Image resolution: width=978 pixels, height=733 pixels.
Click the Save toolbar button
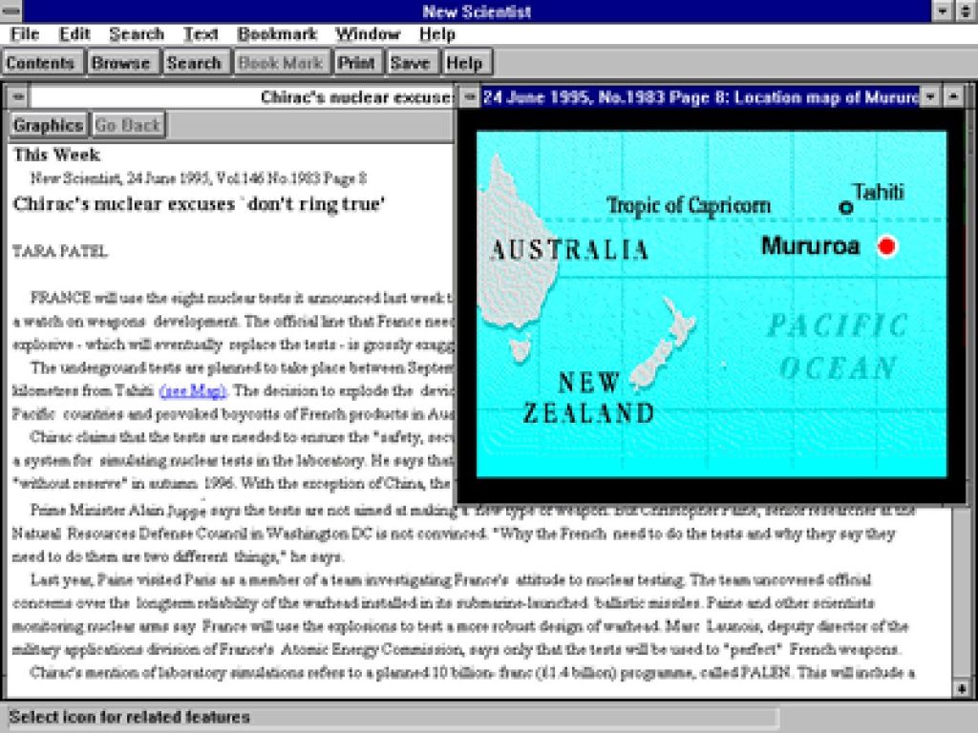tap(411, 63)
